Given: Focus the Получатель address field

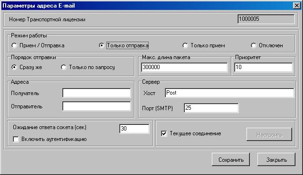Looking at the screenshot, I should click(96, 93).
